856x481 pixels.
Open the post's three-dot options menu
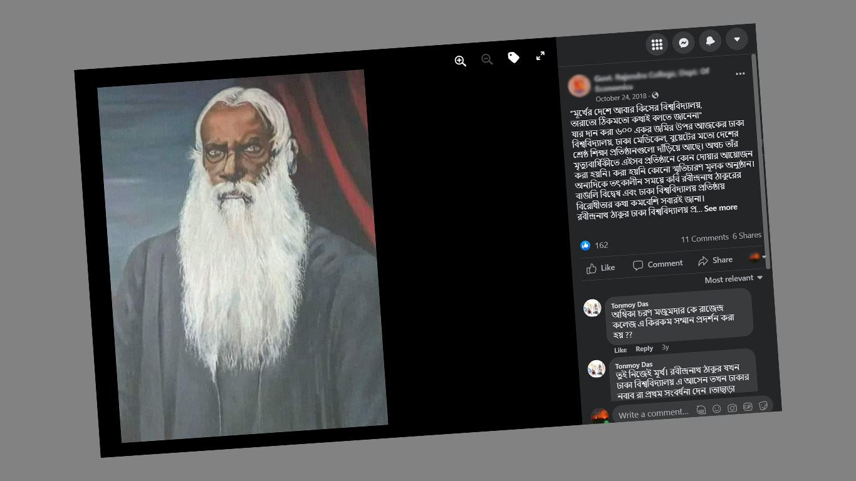(x=740, y=74)
